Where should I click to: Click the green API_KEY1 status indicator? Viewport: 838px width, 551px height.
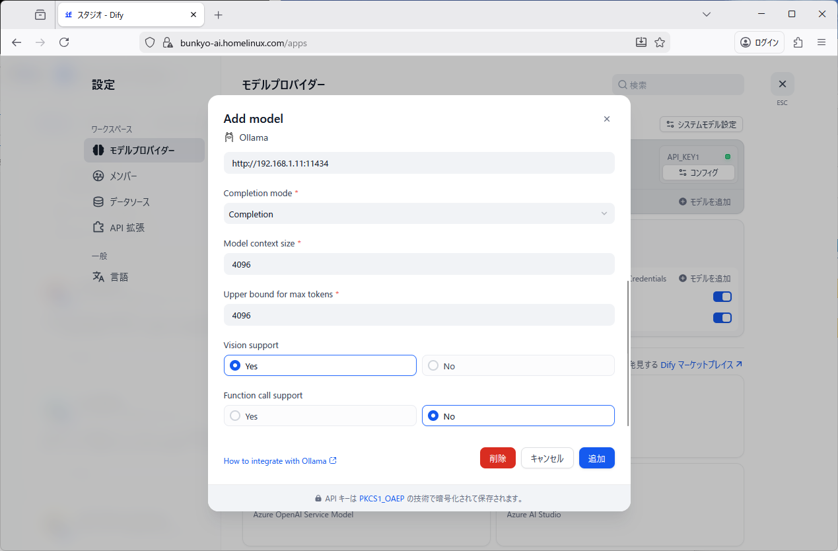click(728, 157)
